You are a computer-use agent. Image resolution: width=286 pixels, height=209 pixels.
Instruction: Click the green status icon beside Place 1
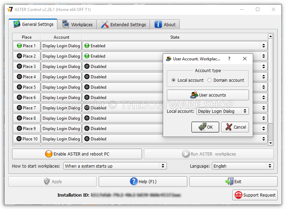(19, 46)
